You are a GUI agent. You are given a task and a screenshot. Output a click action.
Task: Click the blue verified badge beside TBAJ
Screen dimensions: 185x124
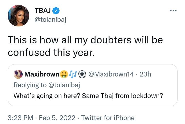(x=56, y=11)
